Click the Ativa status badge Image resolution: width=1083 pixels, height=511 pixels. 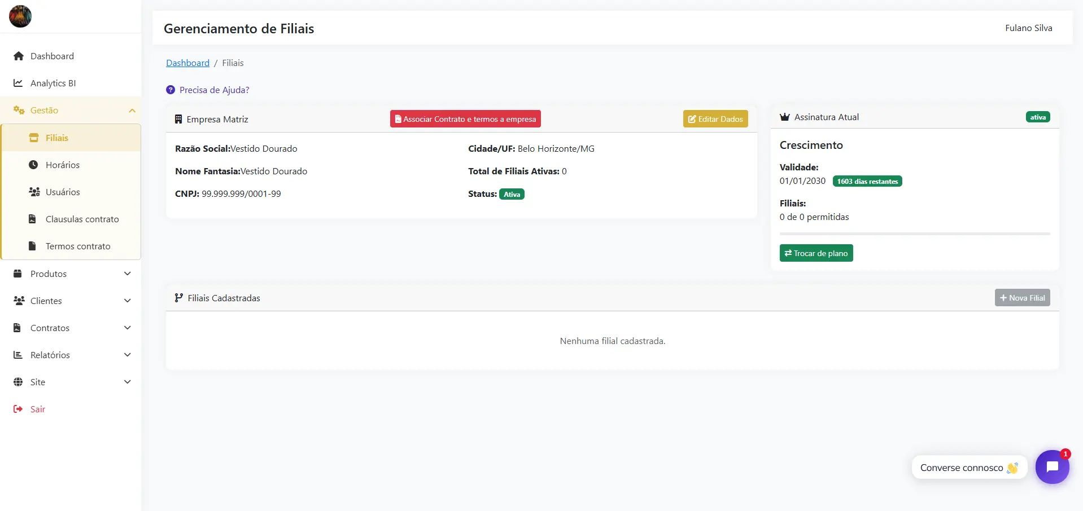(x=512, y=194)
